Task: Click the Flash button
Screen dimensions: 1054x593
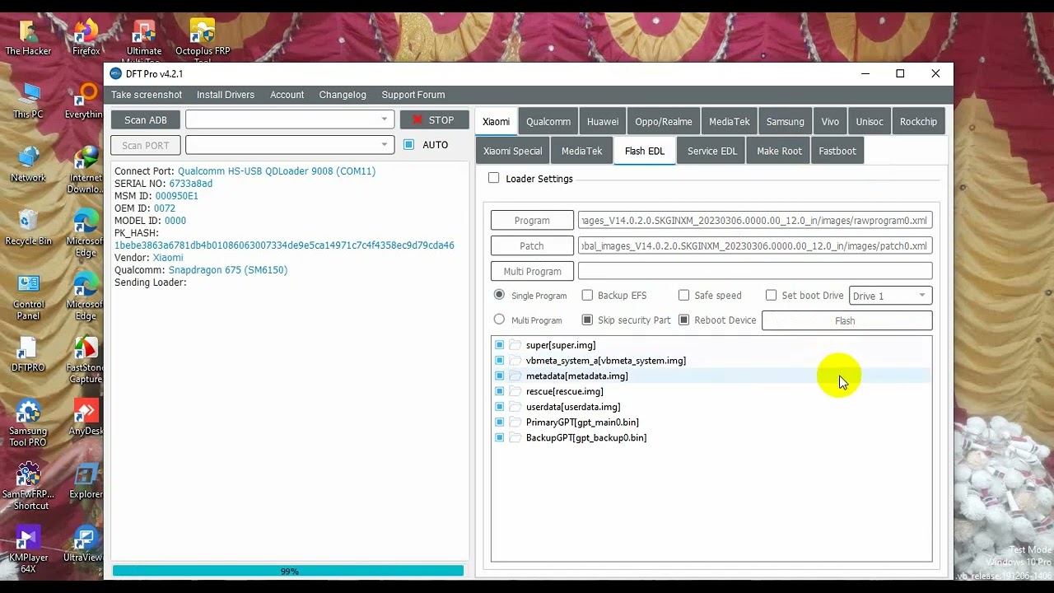Action: [846, 320]
